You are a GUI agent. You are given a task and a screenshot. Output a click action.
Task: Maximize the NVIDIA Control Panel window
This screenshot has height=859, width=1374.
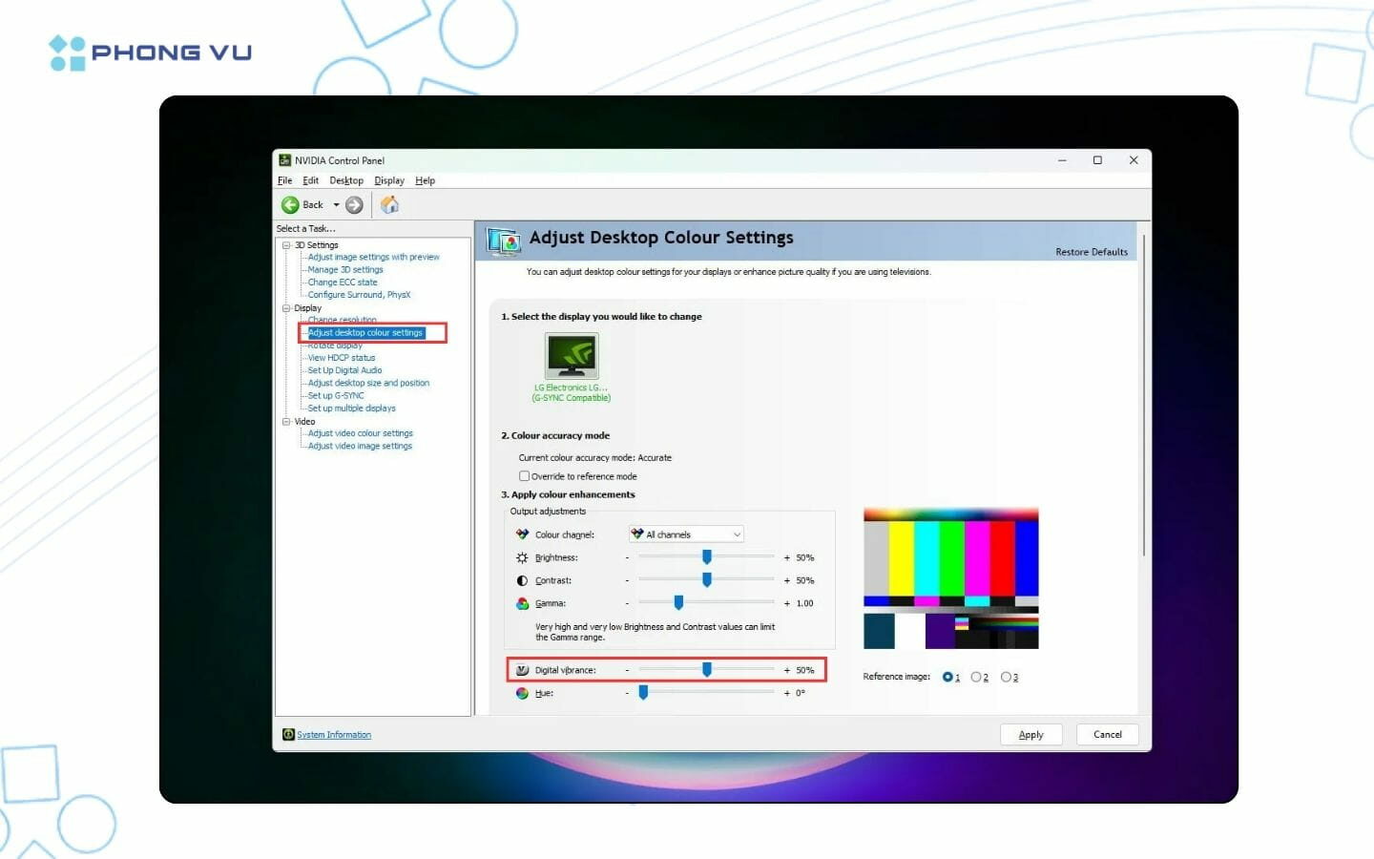(x=1097, y=160)
